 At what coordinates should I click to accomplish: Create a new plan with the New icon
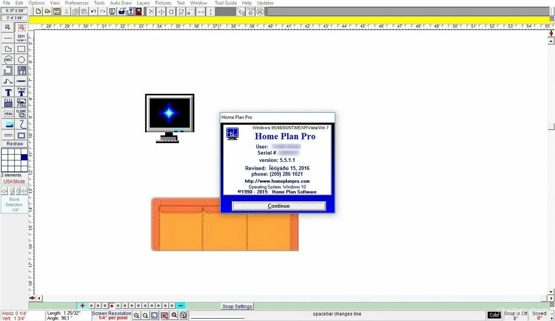pos(38,11)
